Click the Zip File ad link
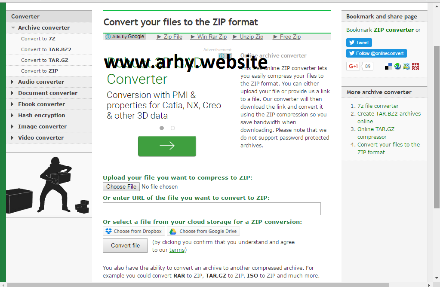Screen dimensions: 440x287 pyautogui.click(x=170, y=37)
